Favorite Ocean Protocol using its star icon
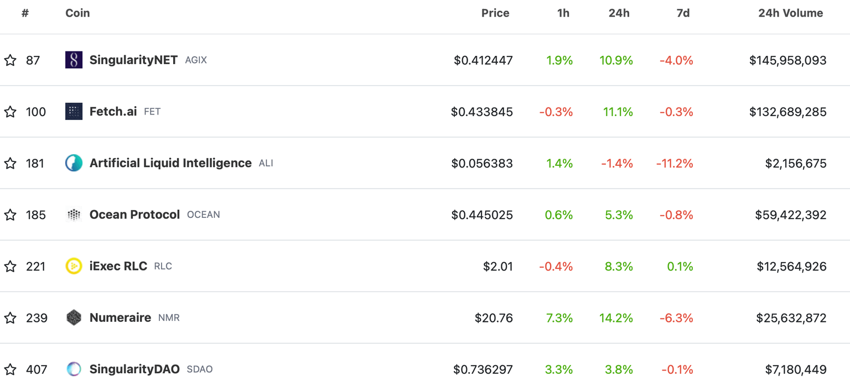This screenshot has width=850, height=391. coord(10,215)
